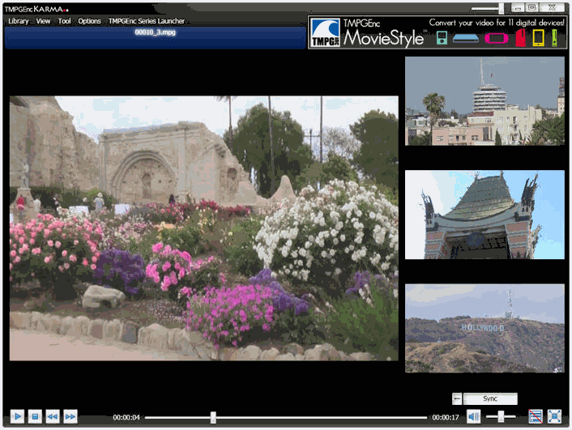Image resolution: width=572 pixels, height=430 pixels.
Task: Select the Chinese Theatre thumbnail
Action: 484,215
